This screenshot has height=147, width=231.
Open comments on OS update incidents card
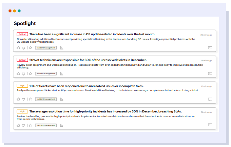[x=210, y=48]
